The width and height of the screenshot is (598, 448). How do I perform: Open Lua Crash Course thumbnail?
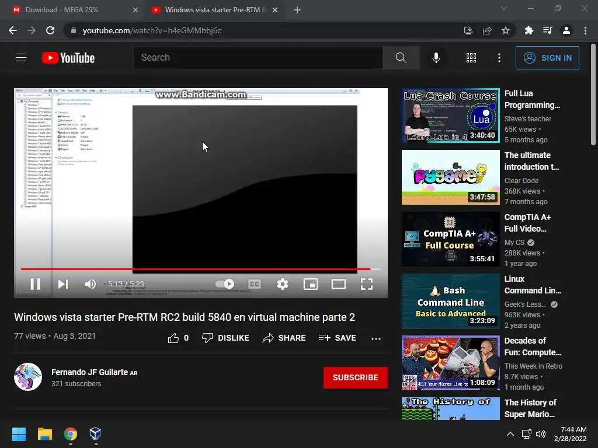[x=450, y=116]
